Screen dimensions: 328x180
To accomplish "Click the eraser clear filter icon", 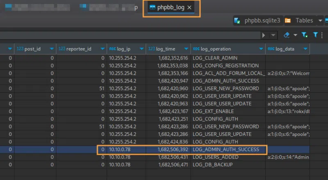I will pyautogui.click(x=287, y=35).
